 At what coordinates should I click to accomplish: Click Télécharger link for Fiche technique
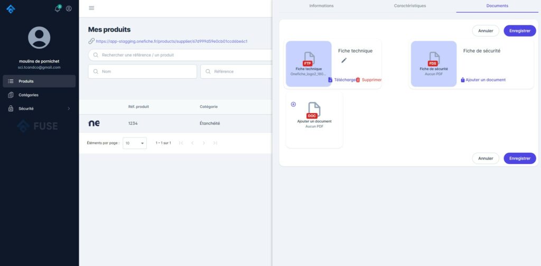click(x=342, y=80)
